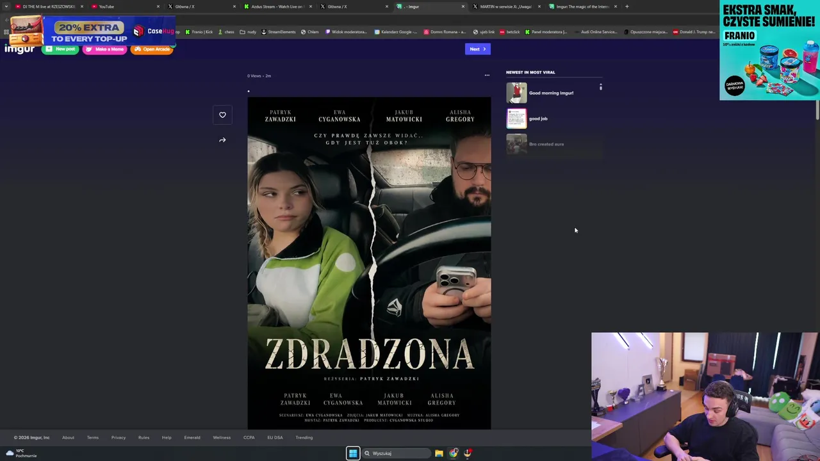The height and width of the screenshot is (461, 820).
Task: Open the weather widget showing 10°C
Action: point(21,453)
